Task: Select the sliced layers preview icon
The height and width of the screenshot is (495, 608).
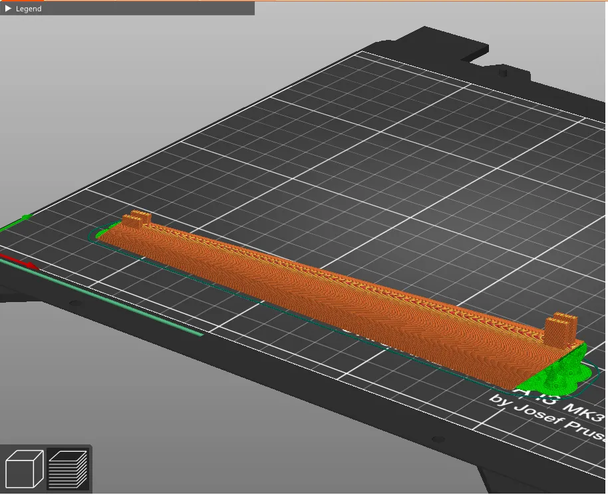Action: point(67,468)
